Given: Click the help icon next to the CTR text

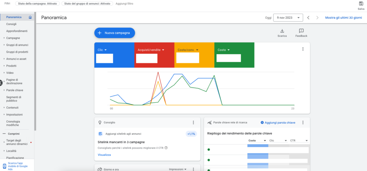Looking at the screenshot, I should click(166, 148).
